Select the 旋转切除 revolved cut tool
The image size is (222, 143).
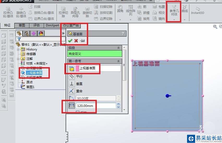click(87, 12)
